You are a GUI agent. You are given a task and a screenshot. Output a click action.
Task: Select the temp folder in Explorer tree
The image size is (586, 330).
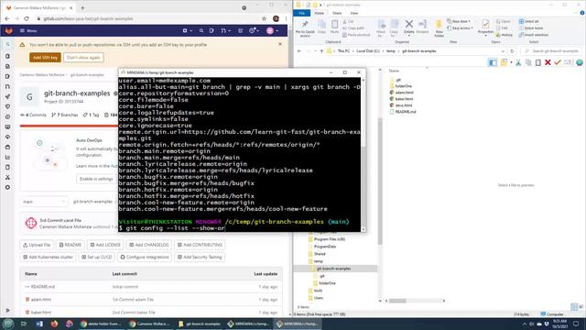[x=316, y=261]
